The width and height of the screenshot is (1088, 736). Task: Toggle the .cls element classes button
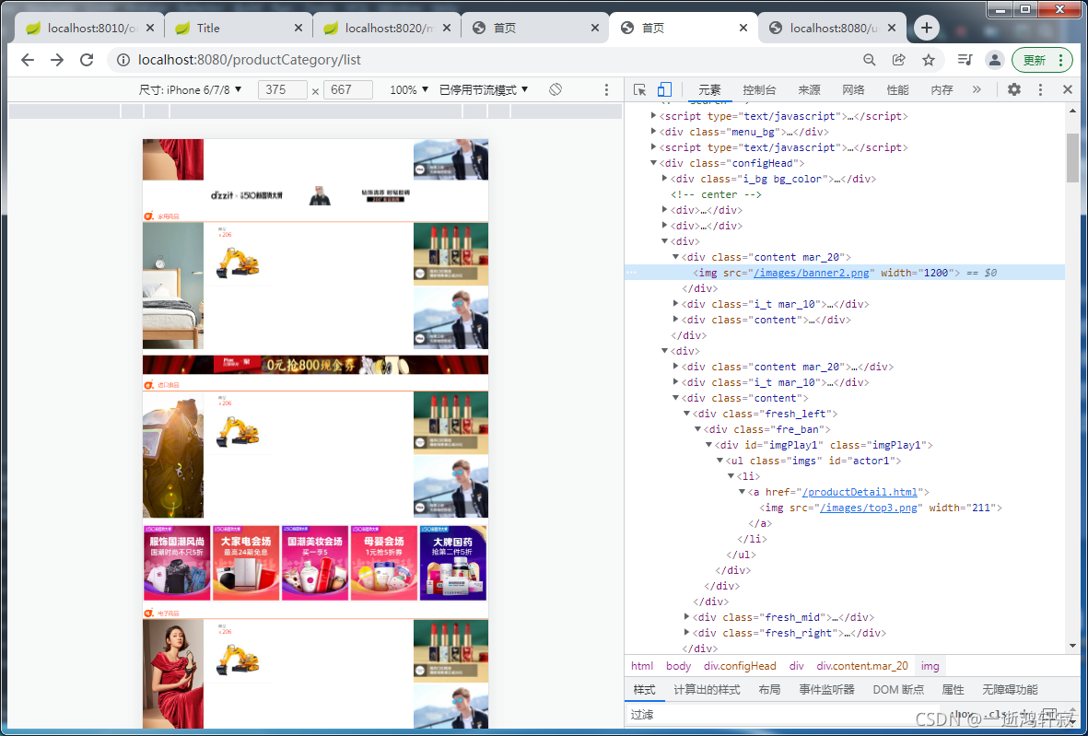tap(997, 715)
